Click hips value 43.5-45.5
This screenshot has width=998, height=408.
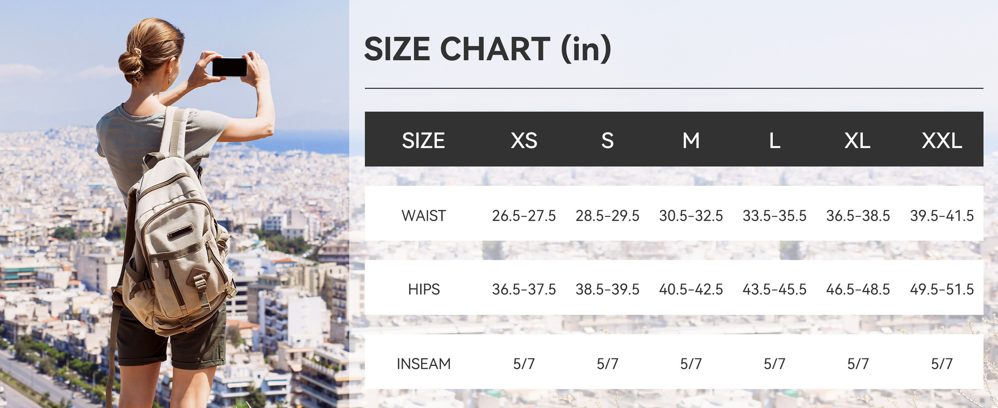774,289
